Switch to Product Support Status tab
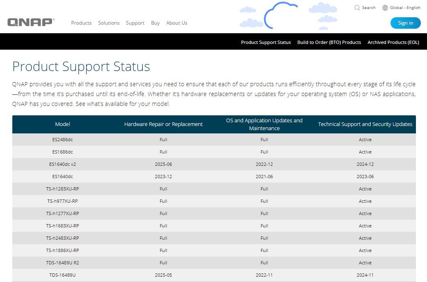The image size is (427, 282). point(266,42)
